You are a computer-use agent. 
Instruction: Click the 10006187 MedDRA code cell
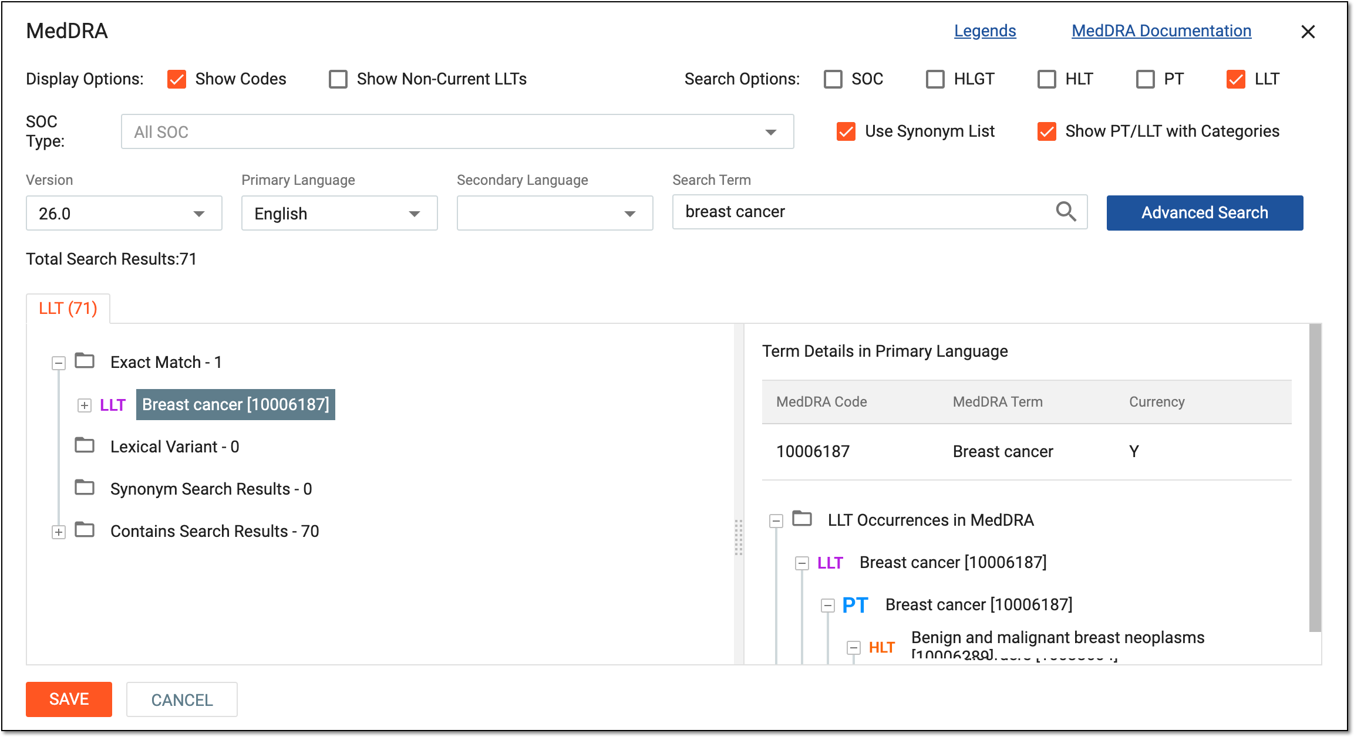point(813,452)
